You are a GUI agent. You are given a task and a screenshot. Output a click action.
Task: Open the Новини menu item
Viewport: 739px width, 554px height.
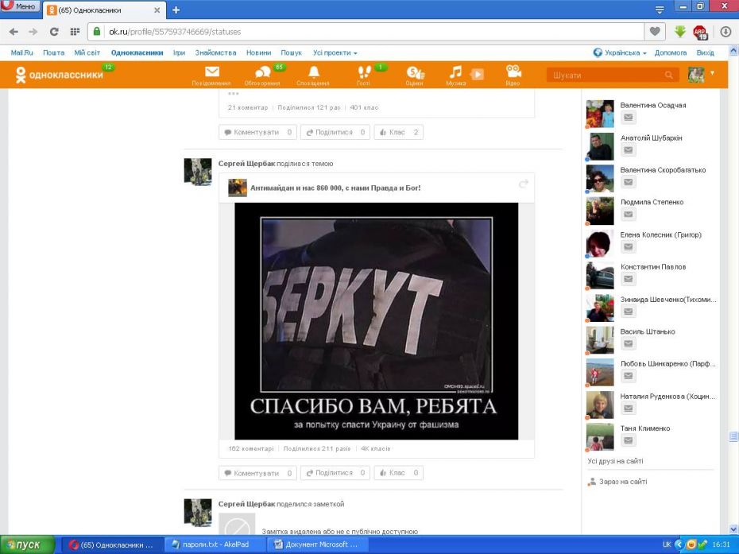(x=258, y=52)
